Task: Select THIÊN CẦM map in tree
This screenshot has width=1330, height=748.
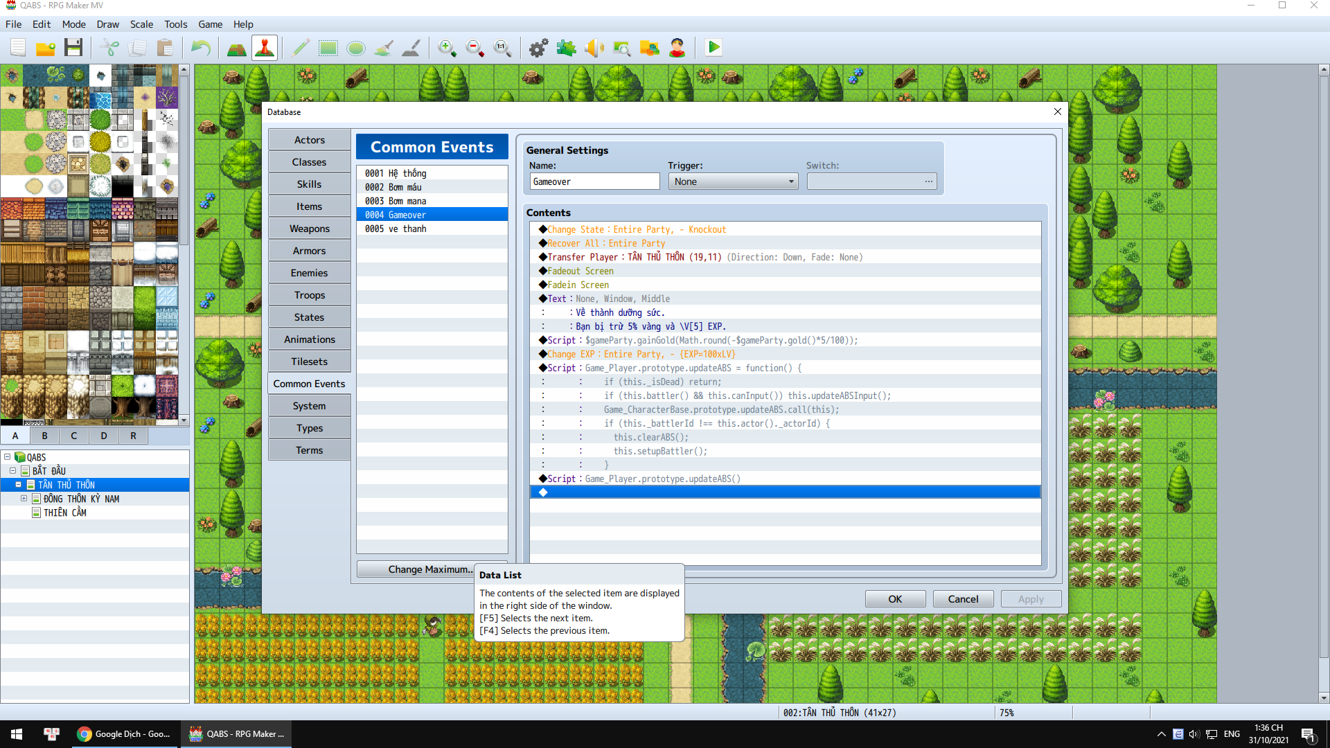Action: (x=65, y=513)
